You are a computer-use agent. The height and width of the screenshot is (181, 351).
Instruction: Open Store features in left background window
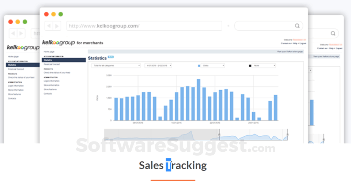point(14,94)
